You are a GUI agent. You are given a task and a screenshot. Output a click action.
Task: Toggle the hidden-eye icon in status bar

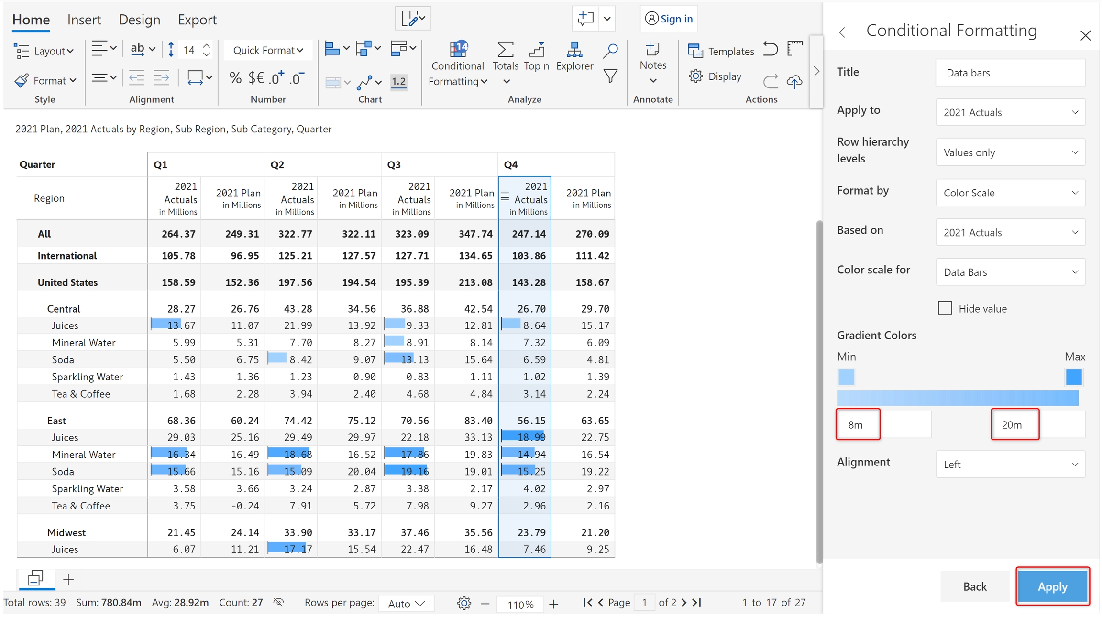coord(278,602)
